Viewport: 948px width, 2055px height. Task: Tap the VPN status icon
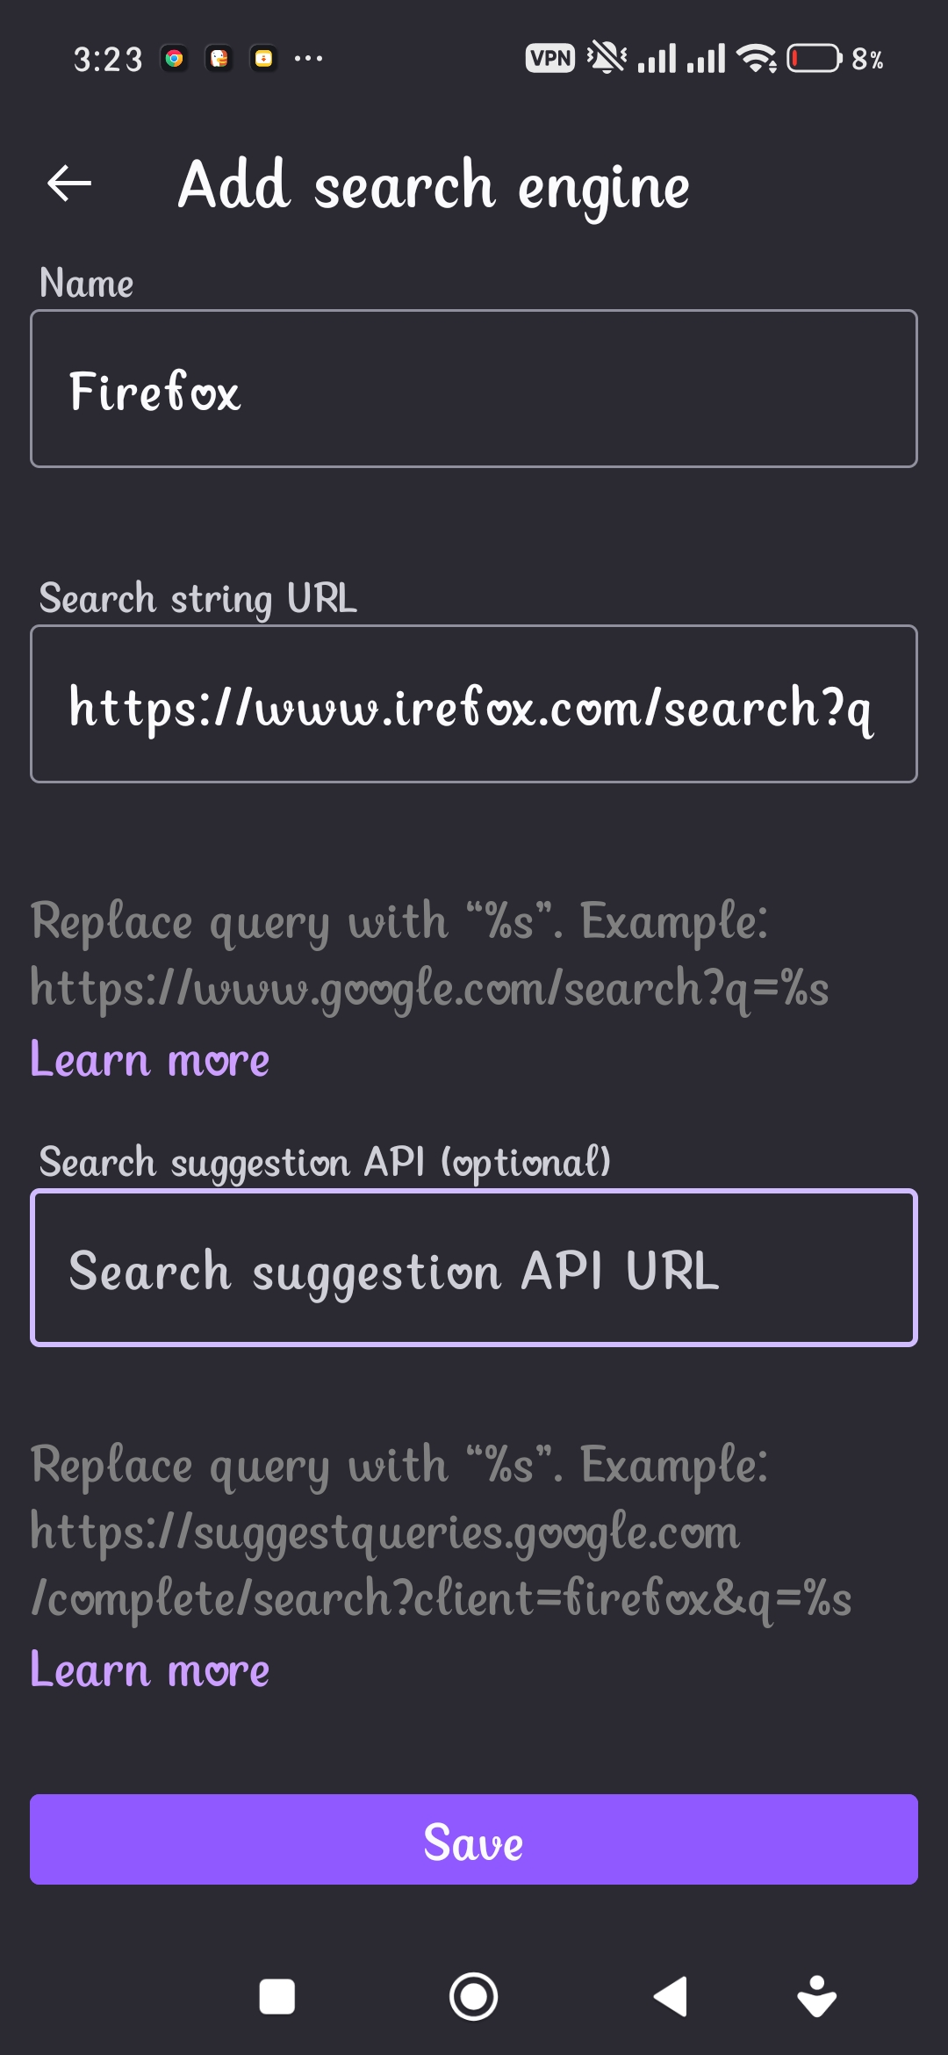tap(550, 59)
